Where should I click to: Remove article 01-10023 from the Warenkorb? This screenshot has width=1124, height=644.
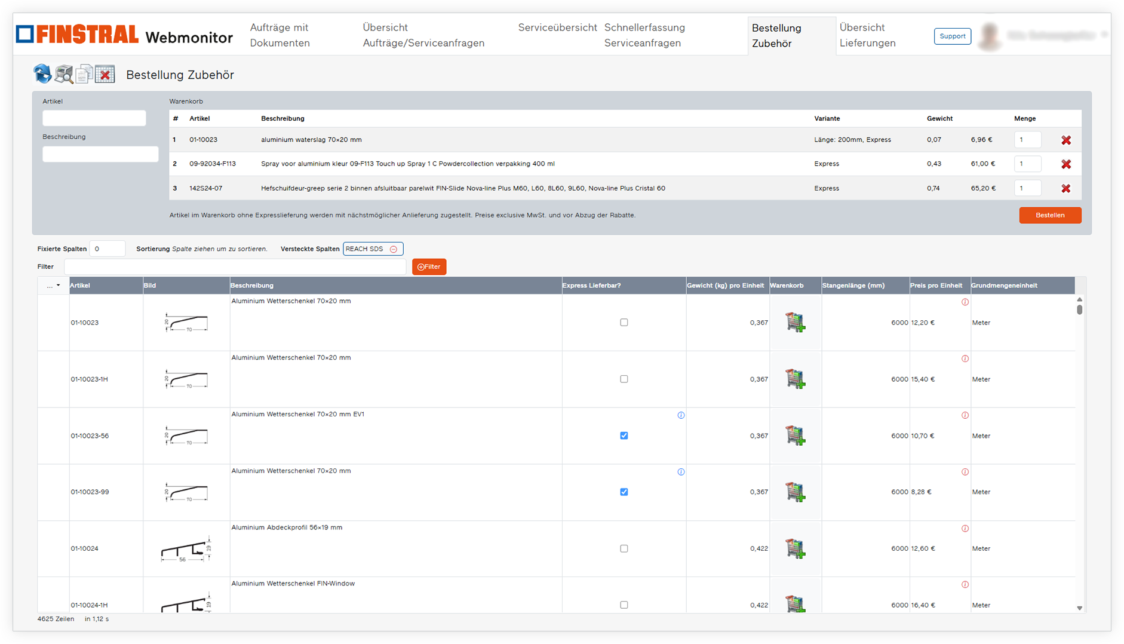coord(1066,140)
